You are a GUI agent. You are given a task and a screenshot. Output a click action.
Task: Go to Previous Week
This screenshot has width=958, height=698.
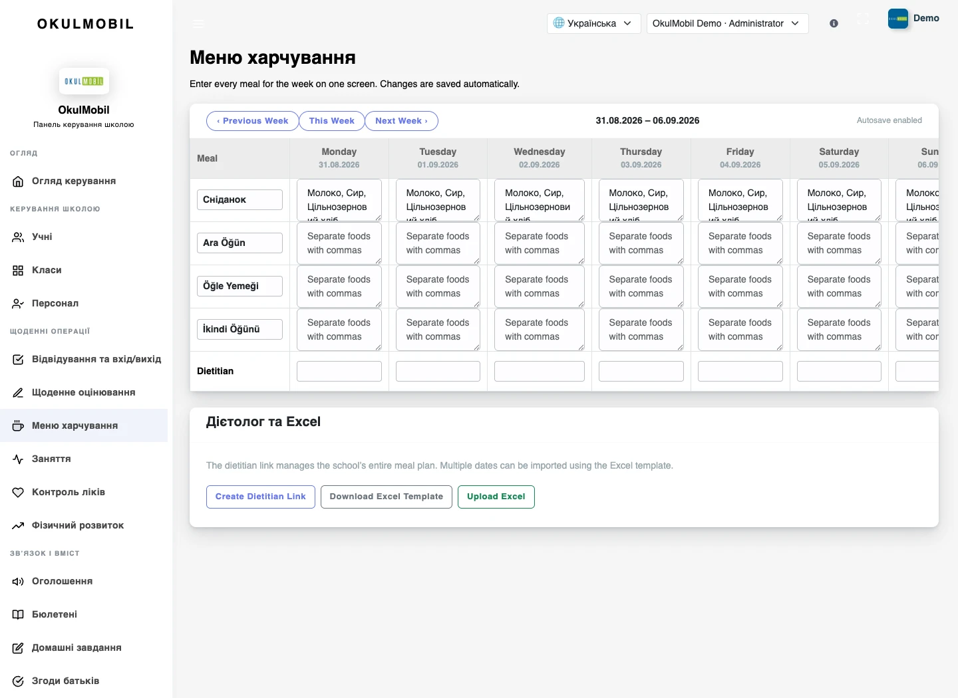(252, 121)
